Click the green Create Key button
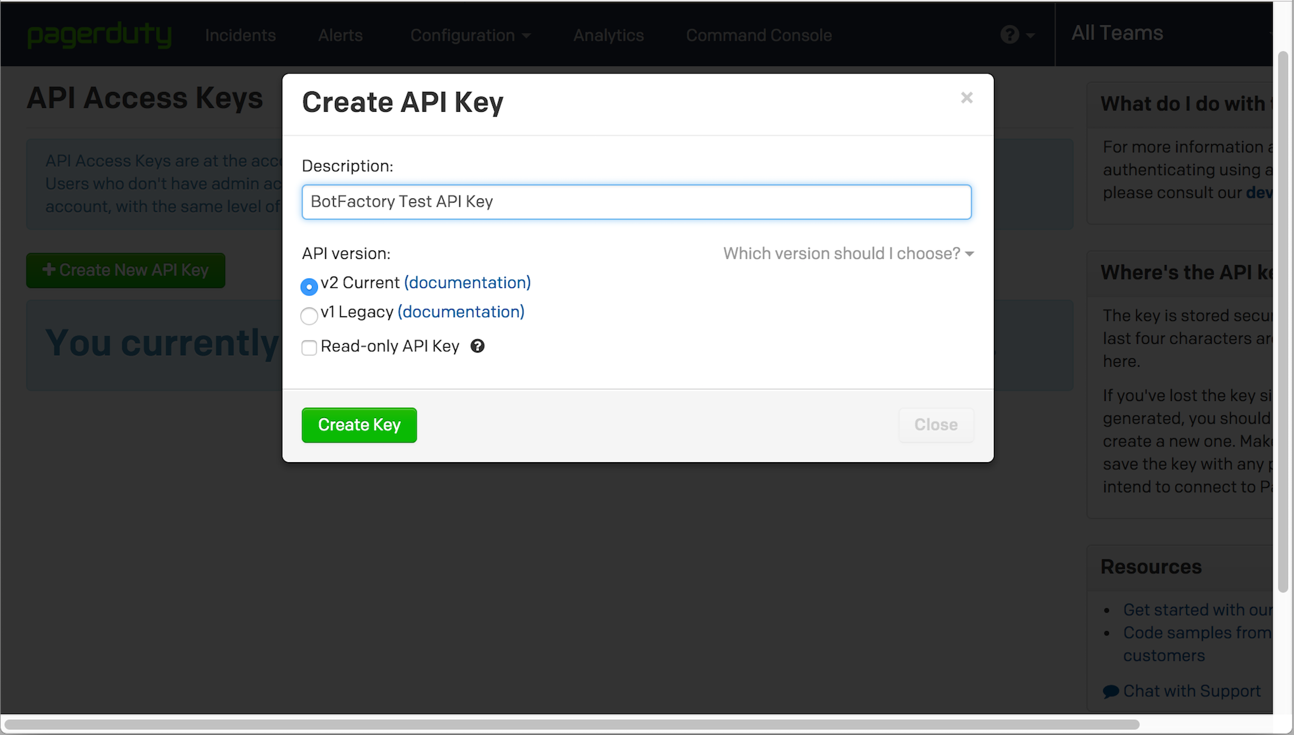1294x735 pixels. pyautogui.click(x=359, y=425)
